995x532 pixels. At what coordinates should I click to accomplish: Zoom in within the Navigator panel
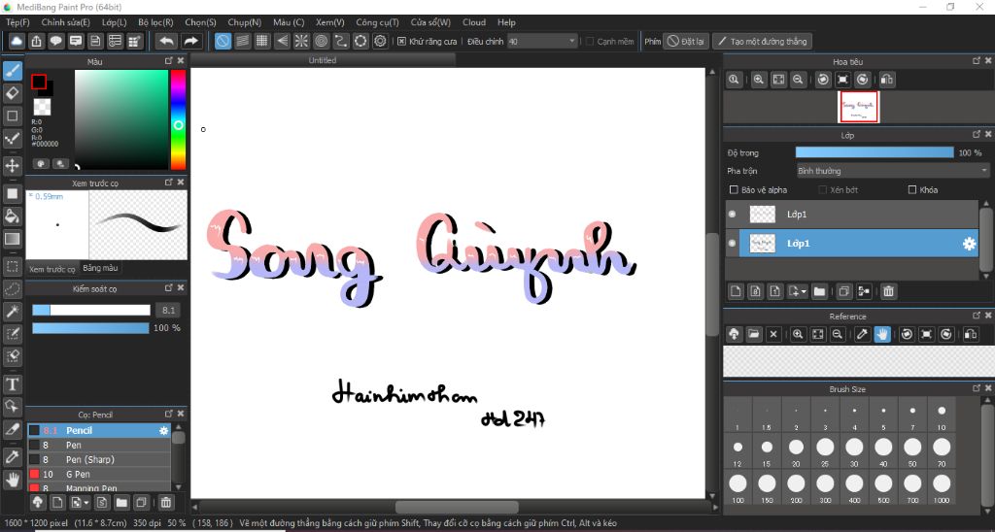tap(758, 80)
